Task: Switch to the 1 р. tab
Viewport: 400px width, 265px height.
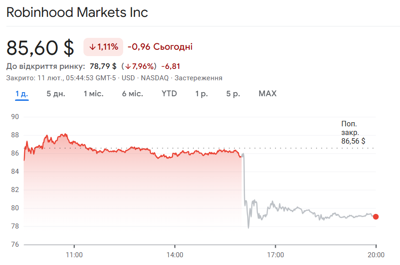Action: pyautogui.click(x=202, y=94)
